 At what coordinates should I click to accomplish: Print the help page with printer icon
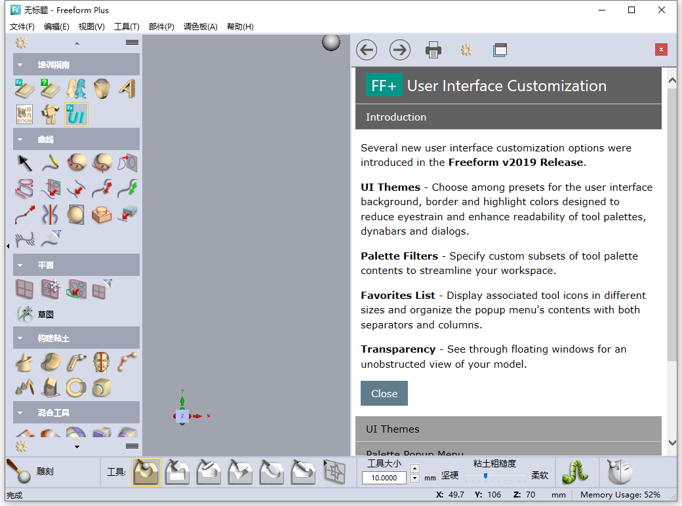(x=433, y=50)
